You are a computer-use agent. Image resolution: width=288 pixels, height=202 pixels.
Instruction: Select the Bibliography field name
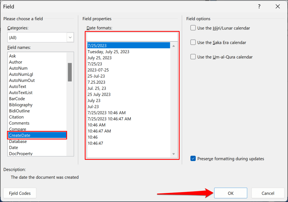tap(21, 105)
